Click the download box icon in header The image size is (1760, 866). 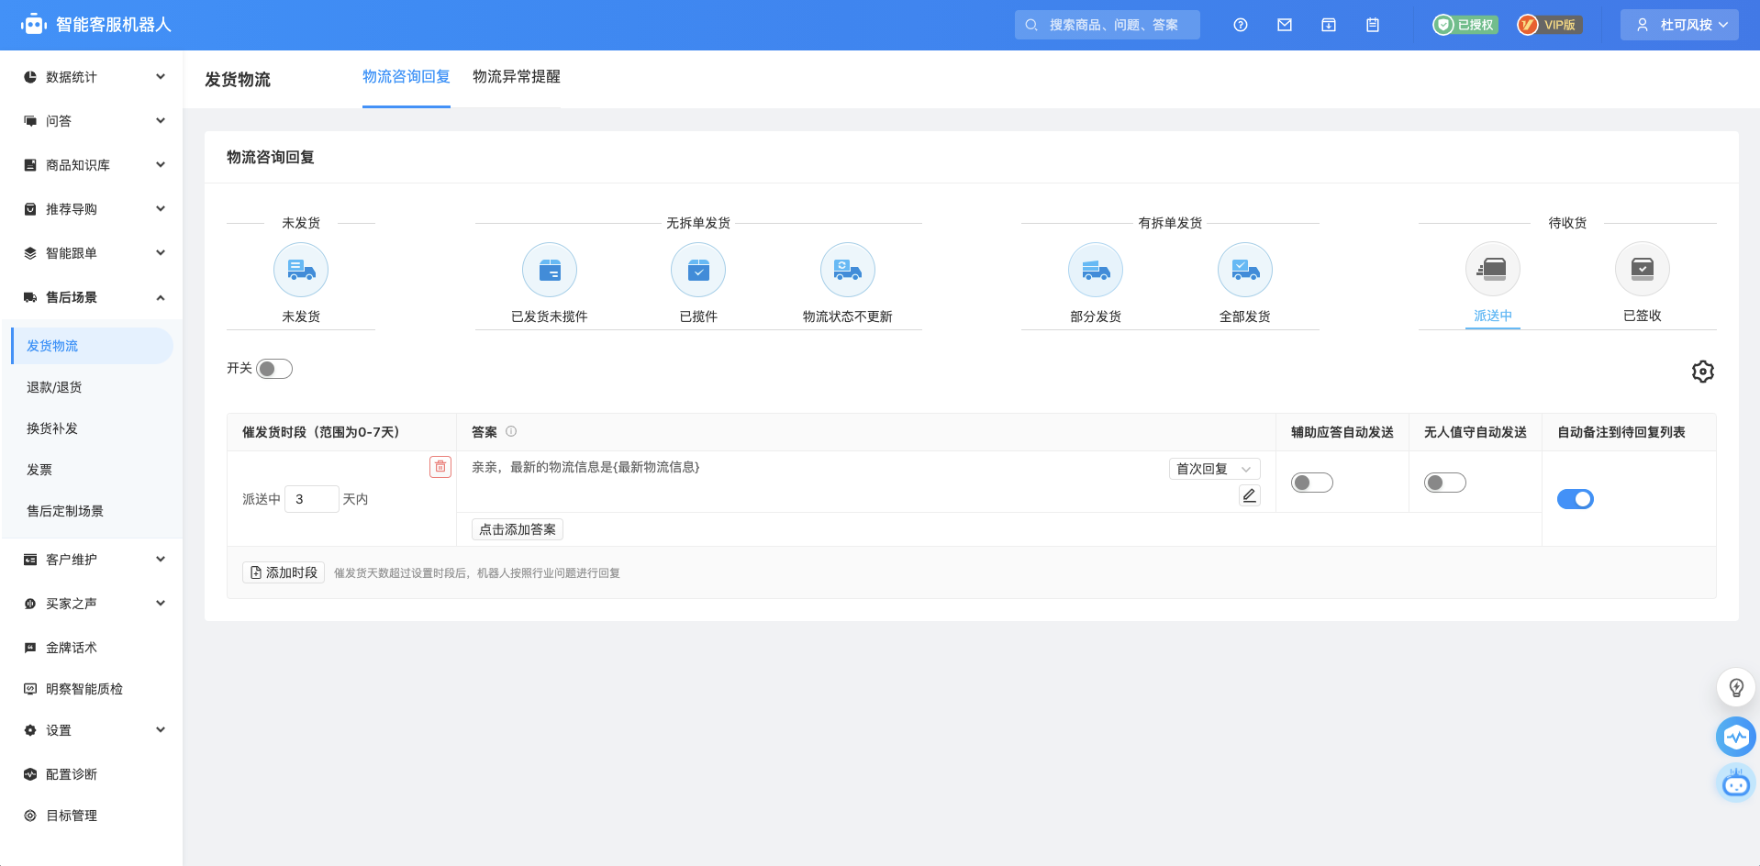(x=1329, y=25)
